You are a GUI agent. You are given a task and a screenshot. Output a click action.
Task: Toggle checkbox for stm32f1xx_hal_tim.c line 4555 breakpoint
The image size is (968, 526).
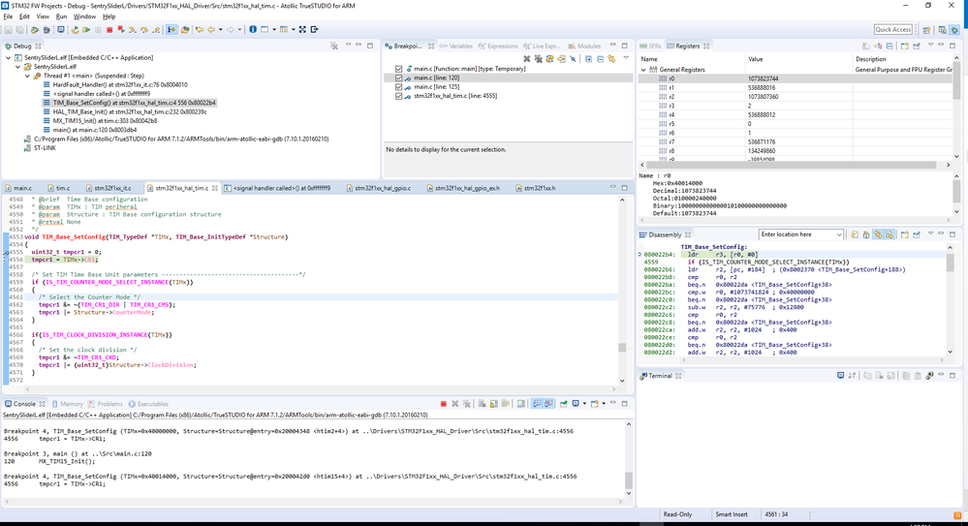tap(399, 96)
